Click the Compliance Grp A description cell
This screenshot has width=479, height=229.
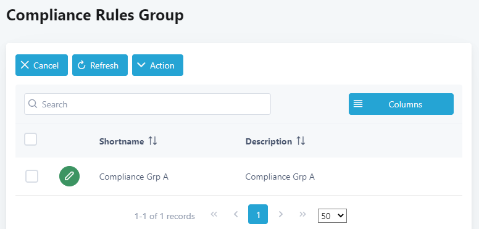click(280, 177)
